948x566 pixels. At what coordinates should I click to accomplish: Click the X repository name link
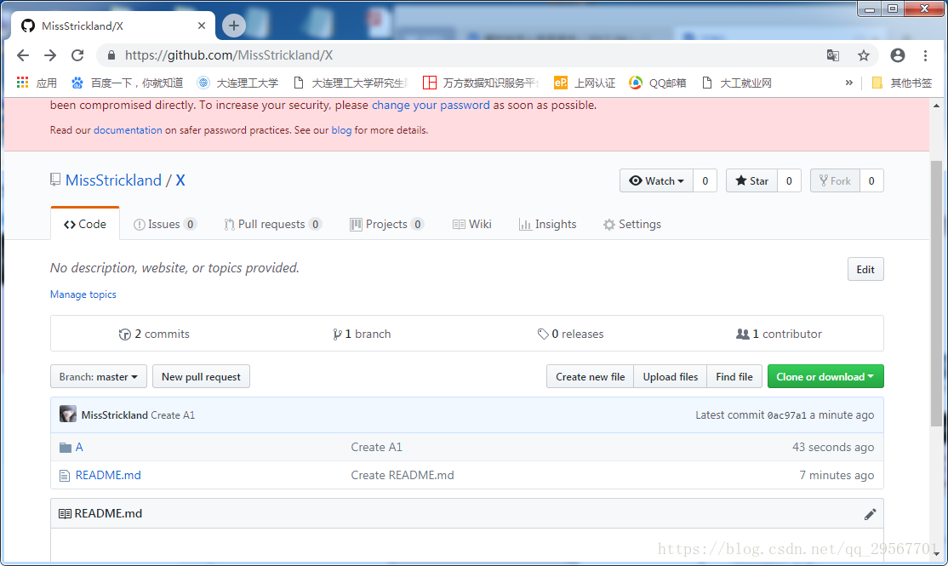[x=180, y=180]
